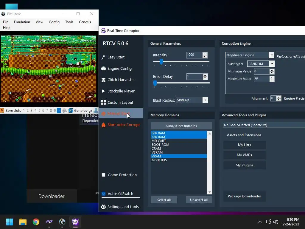The height and width of the screenshot is (229, 305).
Task: Decrease Error Delay with down arrow
Action: [x=205, y=78]
